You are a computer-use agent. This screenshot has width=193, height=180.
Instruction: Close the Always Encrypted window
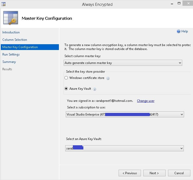click(x=188, y=3)
